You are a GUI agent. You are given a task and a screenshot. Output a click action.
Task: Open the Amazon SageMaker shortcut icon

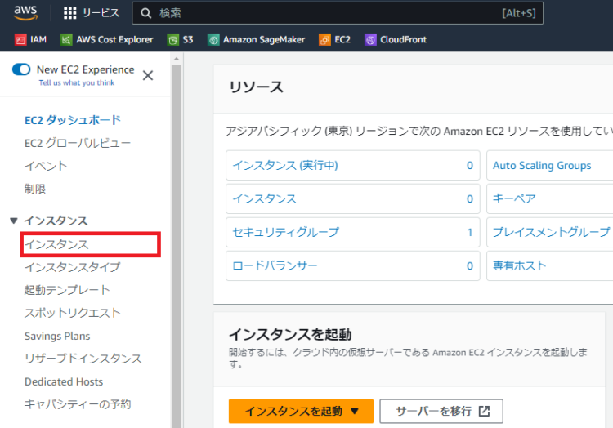click(x=213, y=40)
